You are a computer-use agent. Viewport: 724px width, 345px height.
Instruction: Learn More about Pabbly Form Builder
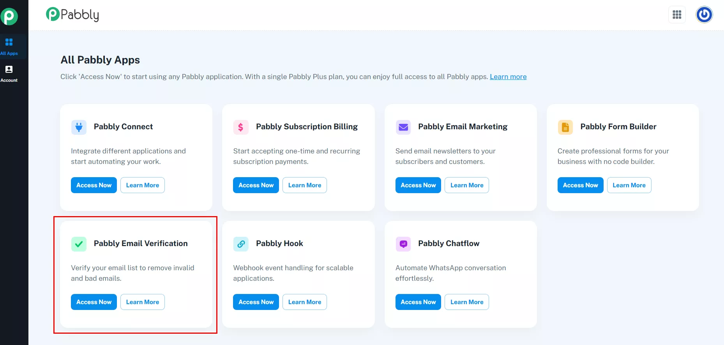pyautogui.click(x=629, y=185)
